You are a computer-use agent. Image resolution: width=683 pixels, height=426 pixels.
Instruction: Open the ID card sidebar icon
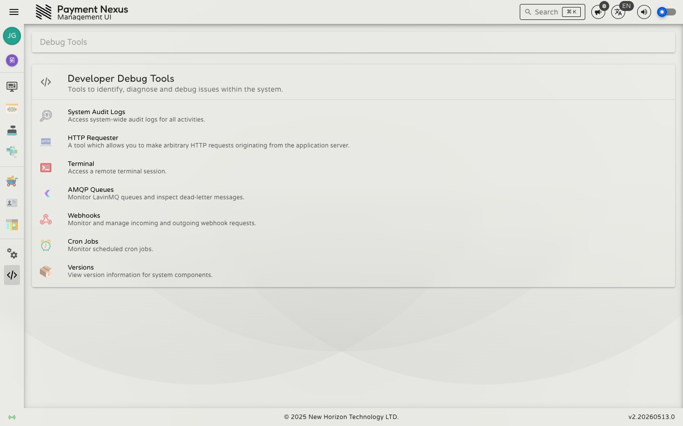pos(12,203)
